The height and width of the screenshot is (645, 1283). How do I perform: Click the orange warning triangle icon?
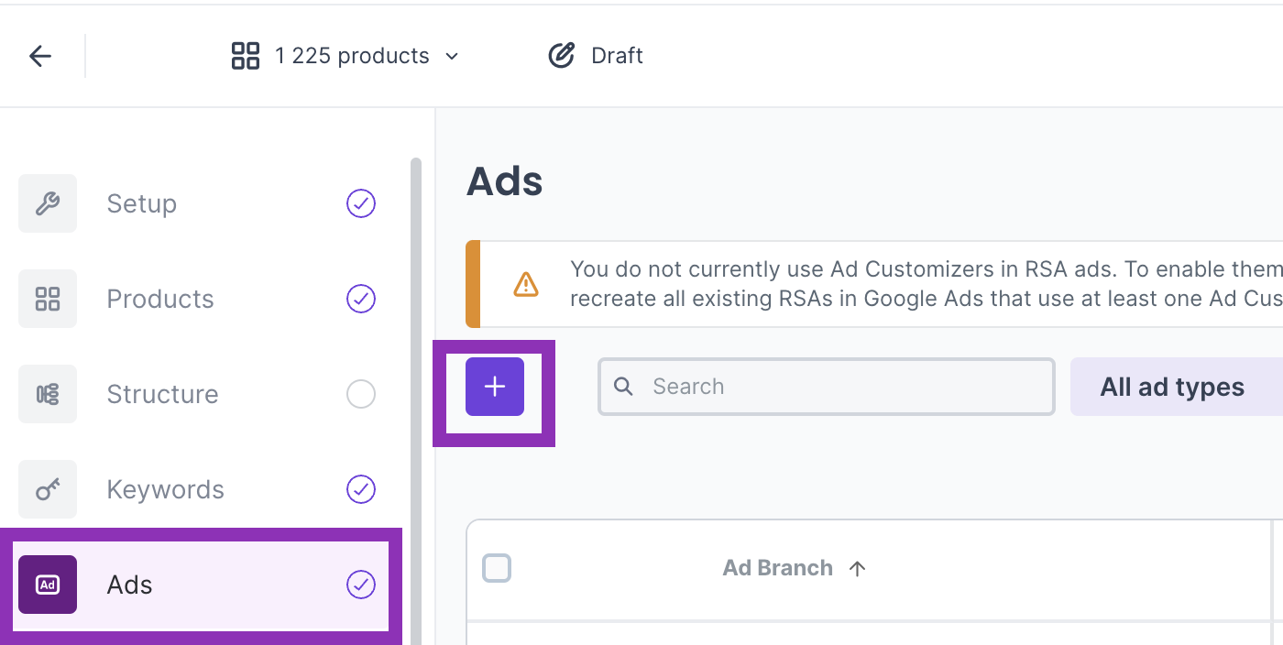pos(526,284)
